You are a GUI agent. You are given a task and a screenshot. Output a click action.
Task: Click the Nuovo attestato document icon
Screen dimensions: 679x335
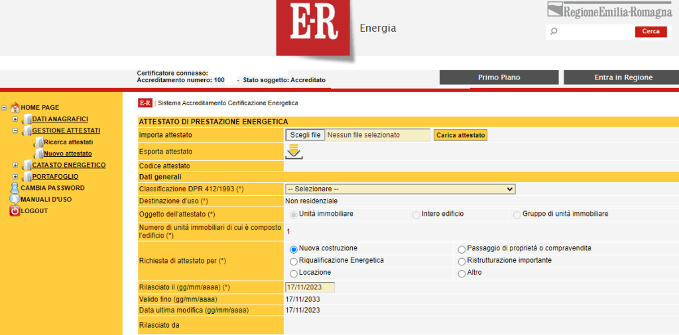pyautogui.click(x=38, y=154)
